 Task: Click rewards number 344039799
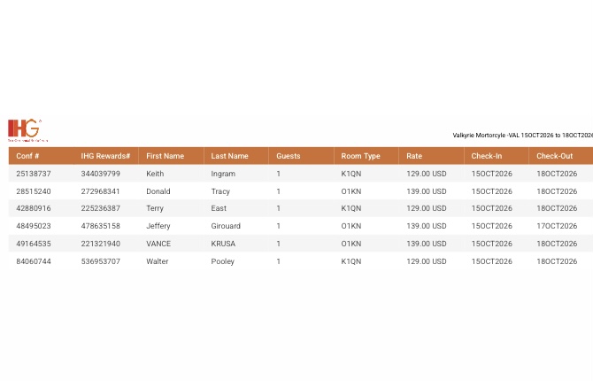click(100, 174)
